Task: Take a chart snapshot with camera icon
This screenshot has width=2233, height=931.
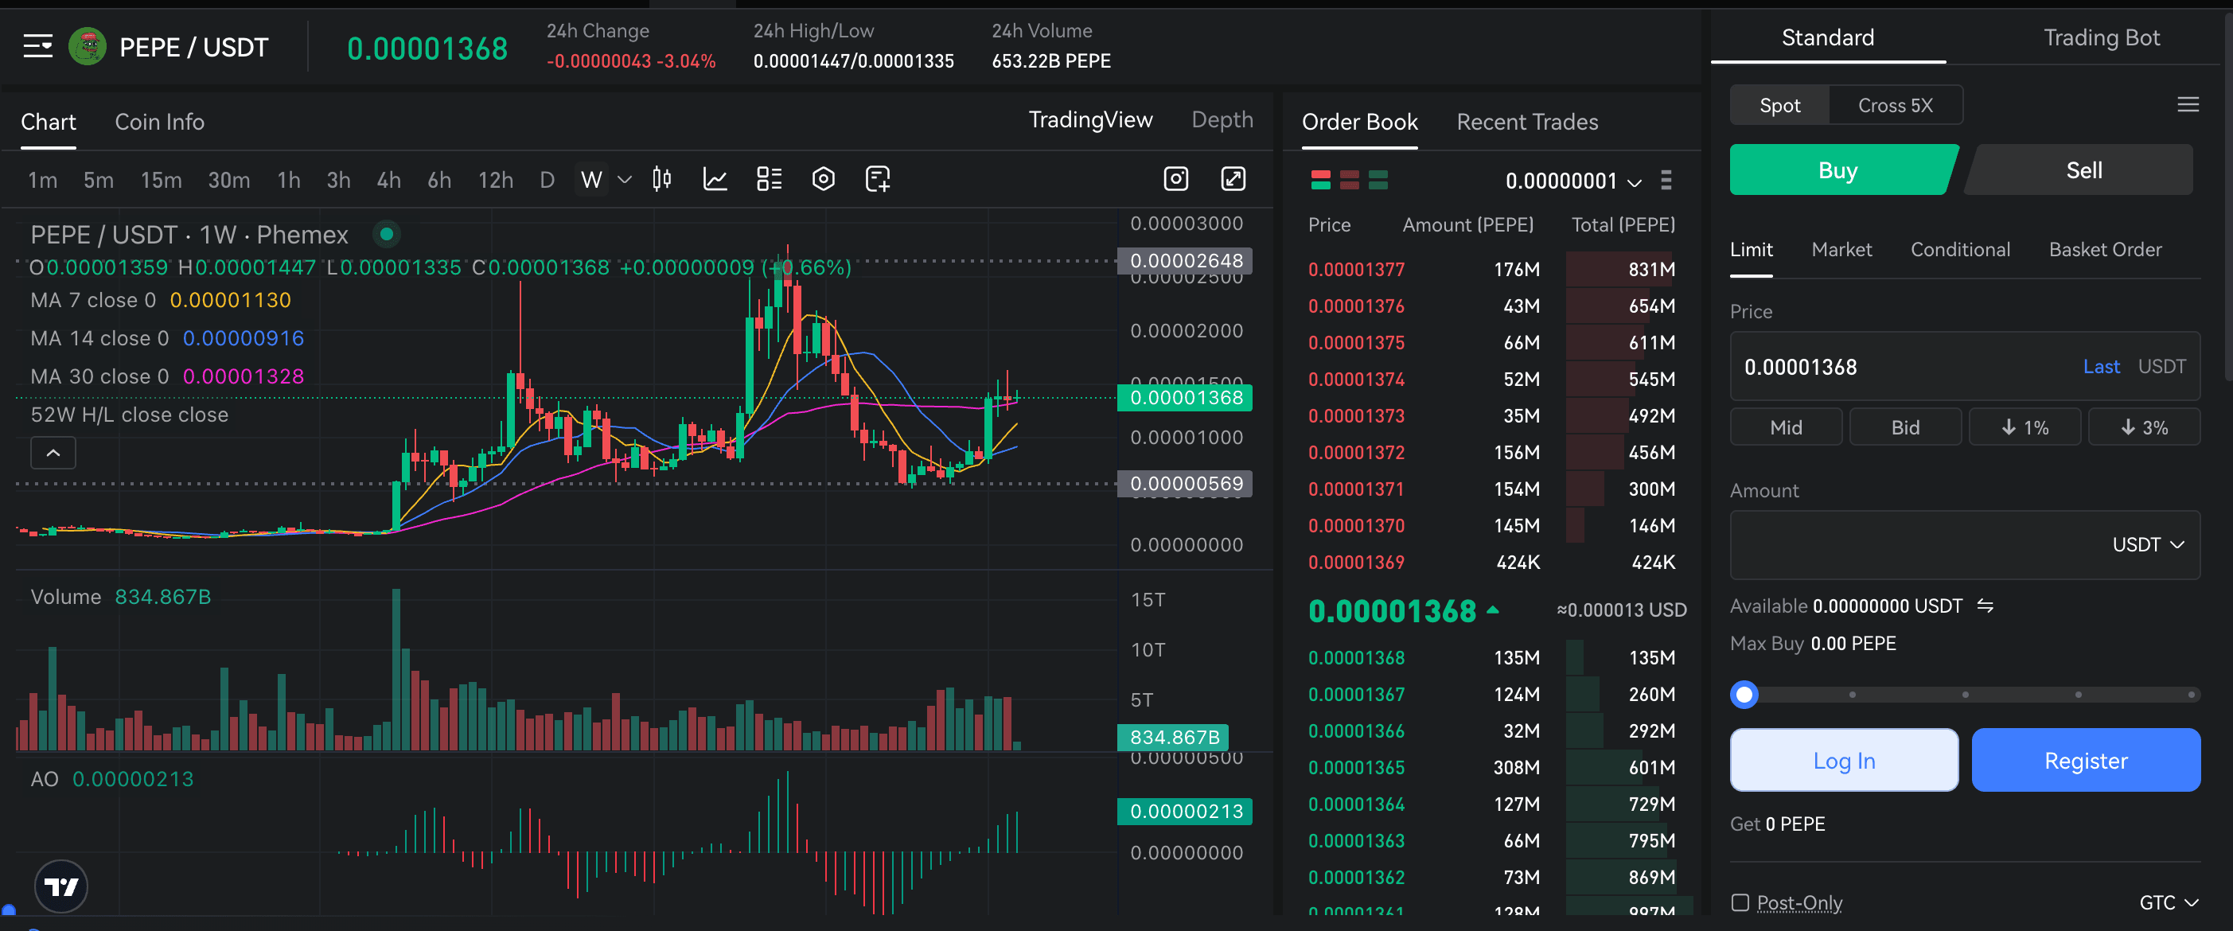Action: (1175, 178)
